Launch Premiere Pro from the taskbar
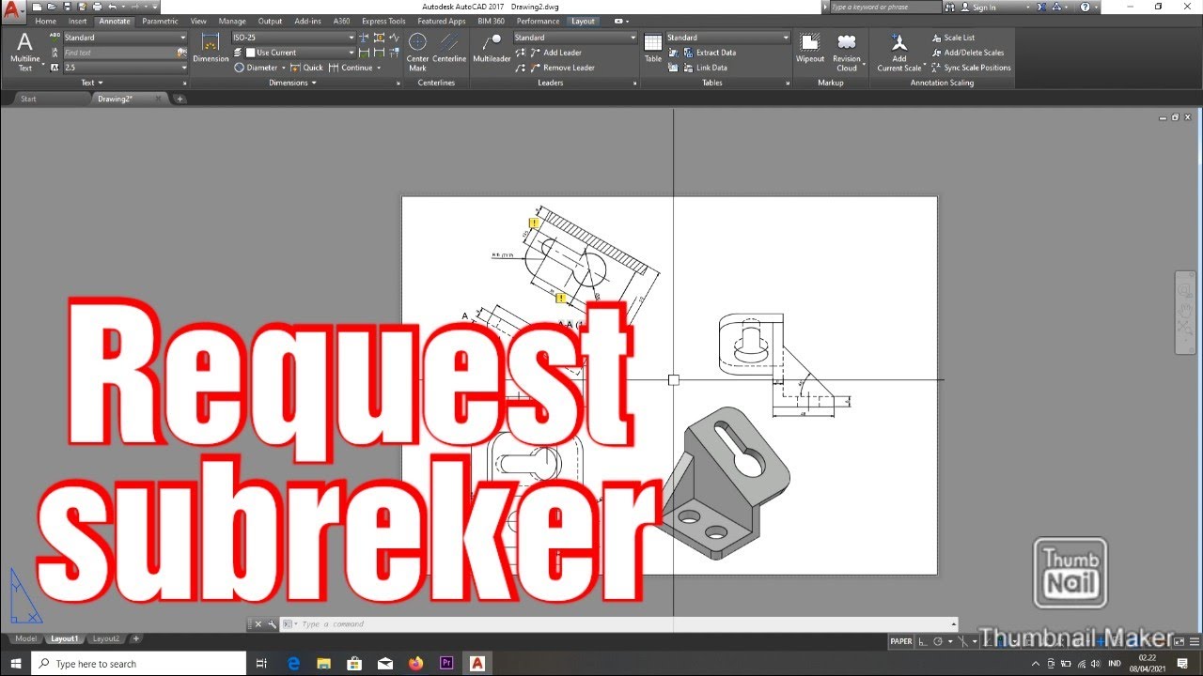 [446, 664]
